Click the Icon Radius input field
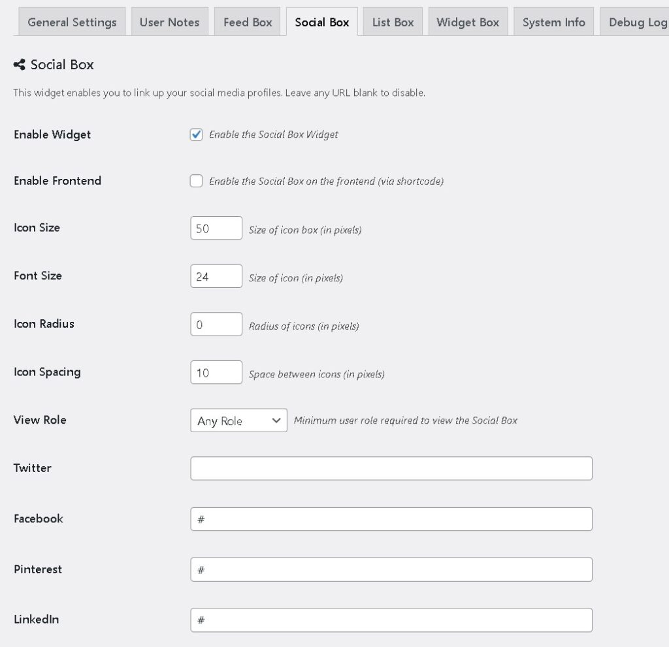 216,324
